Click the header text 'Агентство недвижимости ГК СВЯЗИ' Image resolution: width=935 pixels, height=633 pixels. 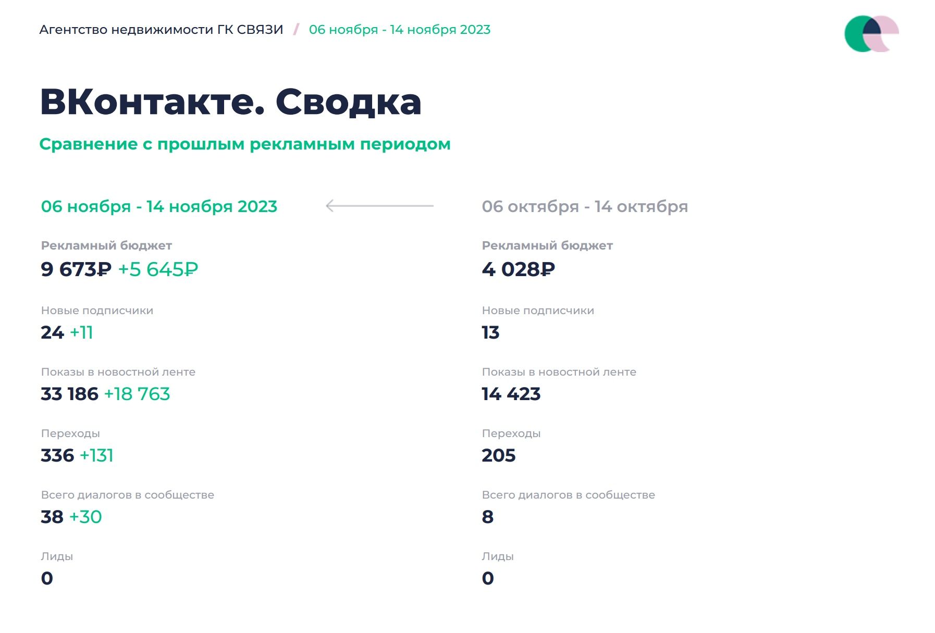[161, 30]
